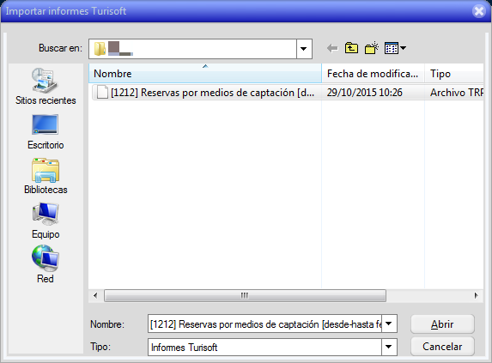Sort by Tipo column header
This screenshot has width=492, height=363.
tap(454, 73)
